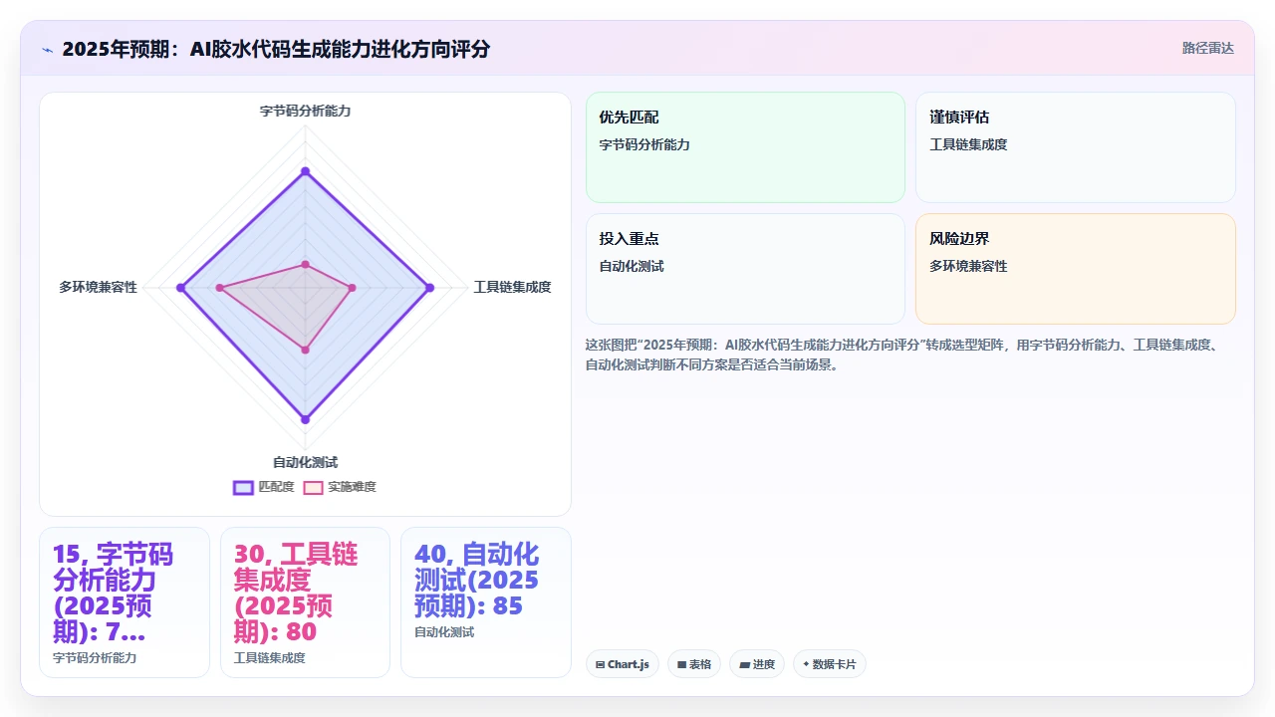Click 自动化测试 text in 投入重点 card
Image resolution: width=1275 pixels, height=717 pixels.
[632, 266]
